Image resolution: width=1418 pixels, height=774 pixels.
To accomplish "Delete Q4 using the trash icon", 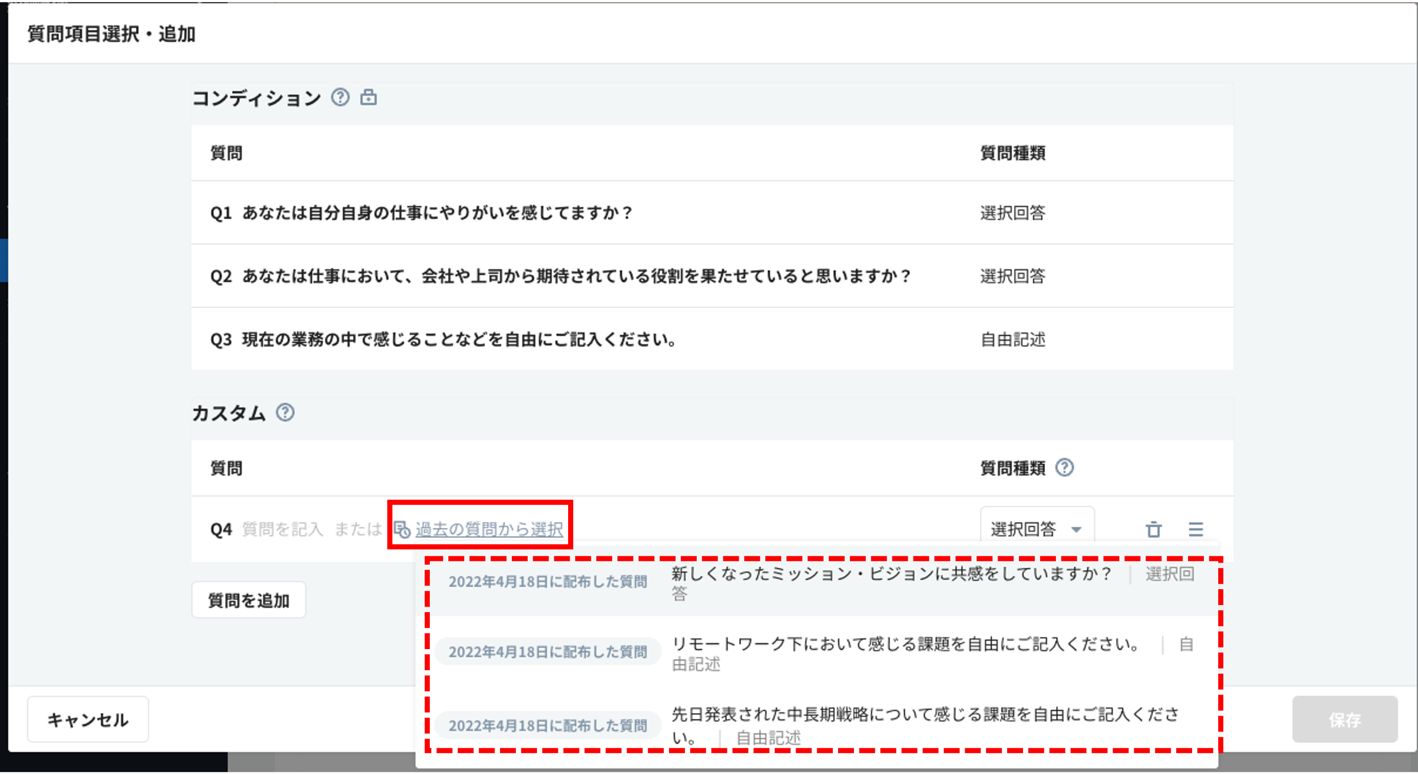I will pos(1154,529).
